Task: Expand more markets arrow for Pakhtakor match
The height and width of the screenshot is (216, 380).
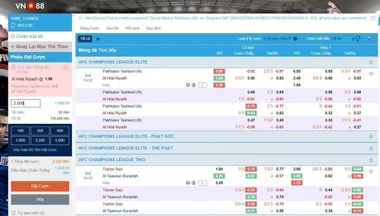Action: (203, 85)
